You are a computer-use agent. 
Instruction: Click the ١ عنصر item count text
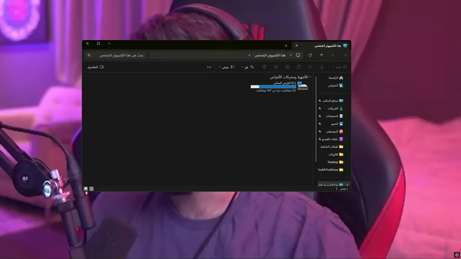[x=344, y=188]
